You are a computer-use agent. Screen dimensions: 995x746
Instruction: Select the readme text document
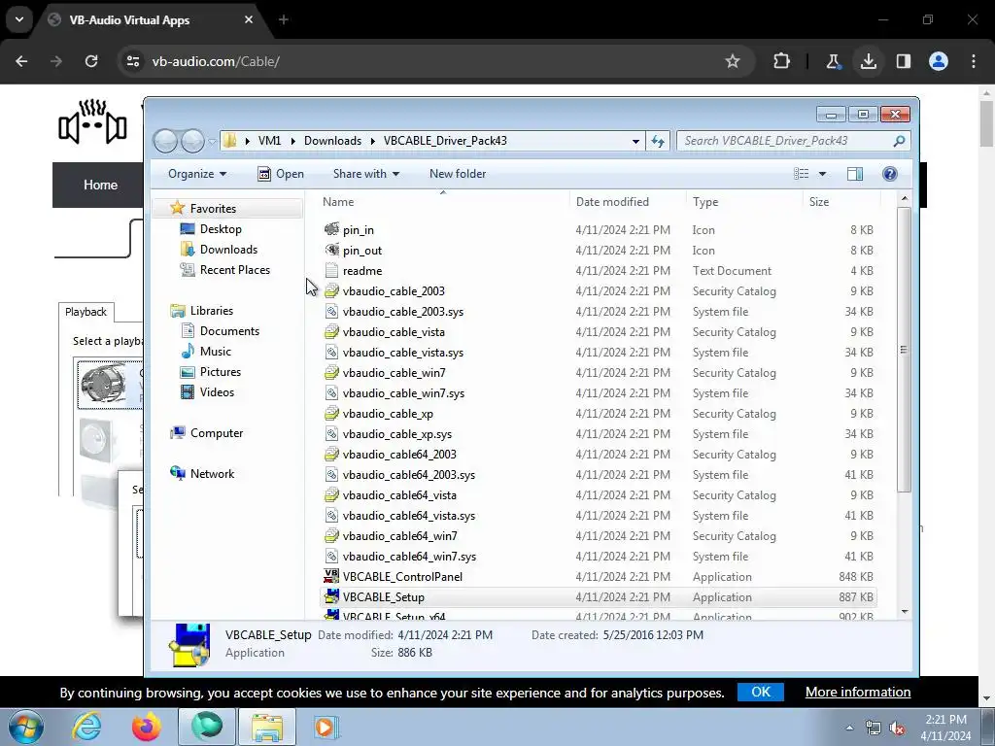361,270
